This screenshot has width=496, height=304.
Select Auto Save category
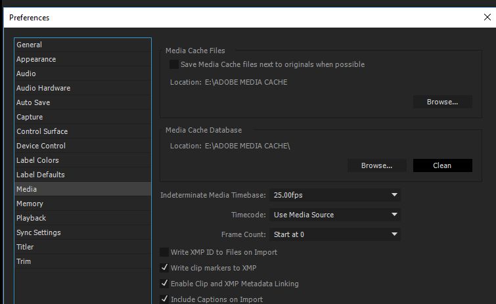click(x=34, y=102)
